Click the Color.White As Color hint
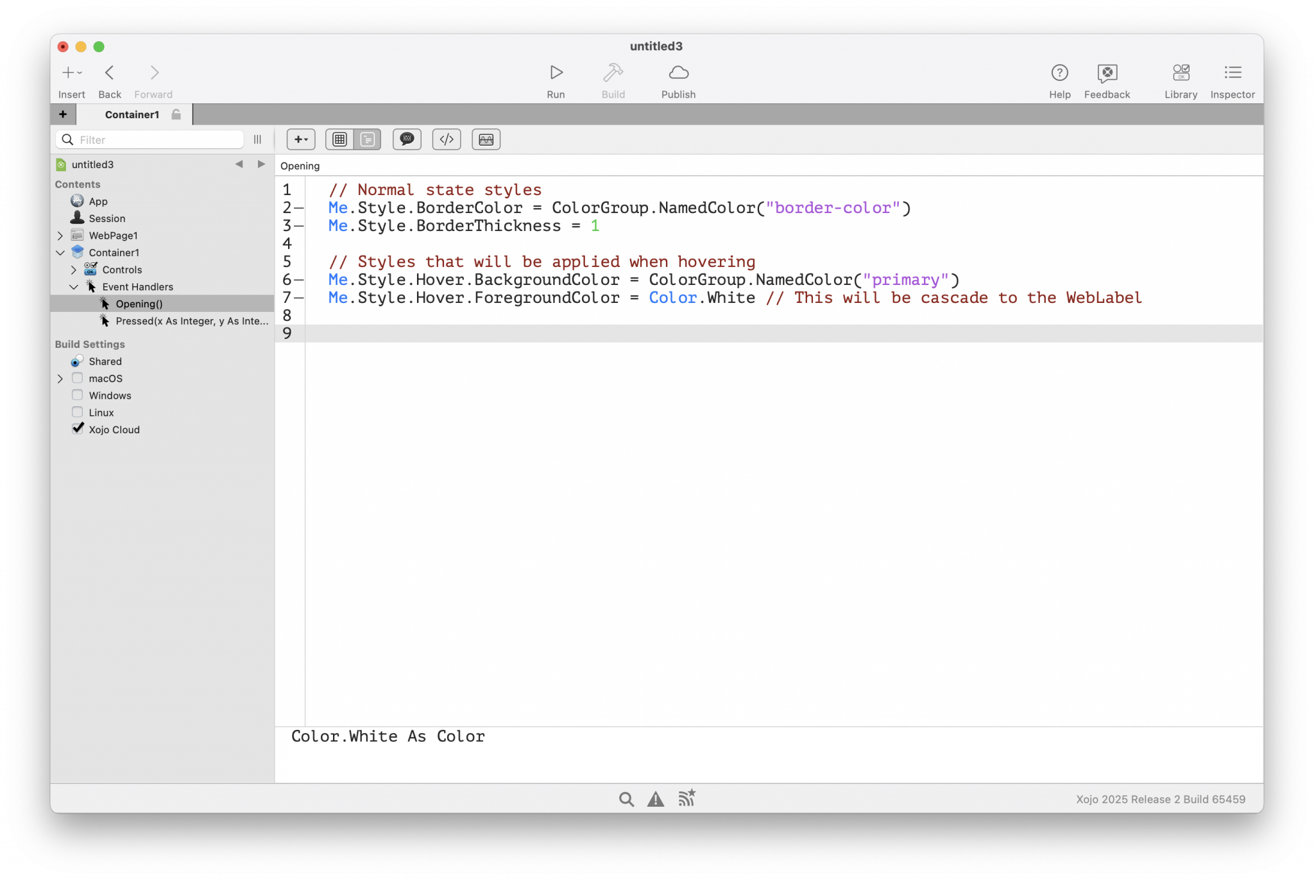 pos(388,736)
